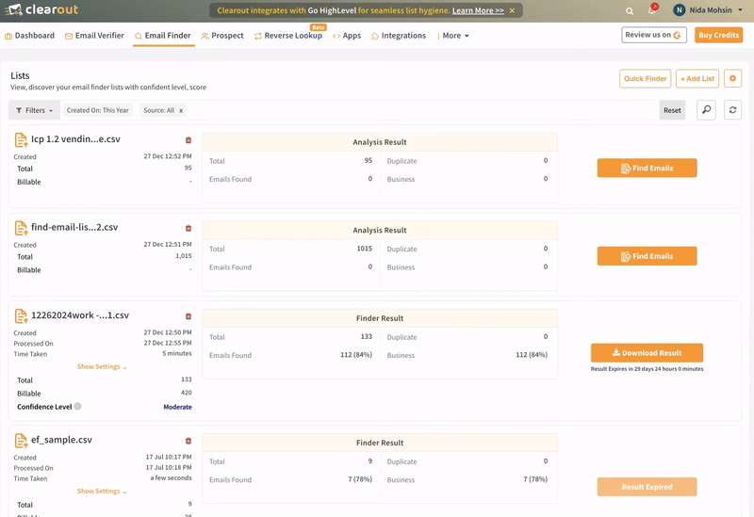754x517 pixels.
Task: Click the file icon for ef_sample.csv
Action: [x=21, y=441]
